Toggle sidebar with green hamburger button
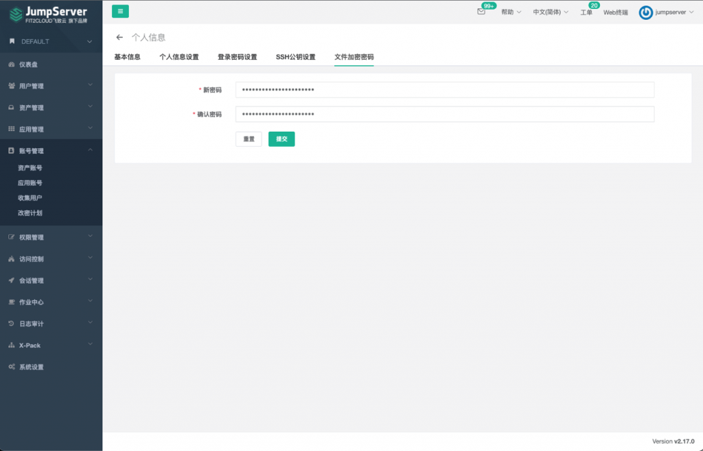 pos(120,11)
